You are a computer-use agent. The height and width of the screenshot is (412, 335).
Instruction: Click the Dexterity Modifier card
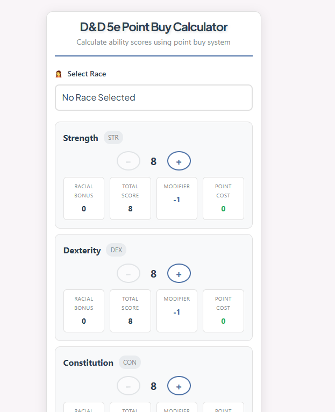[x=177, y=311]
